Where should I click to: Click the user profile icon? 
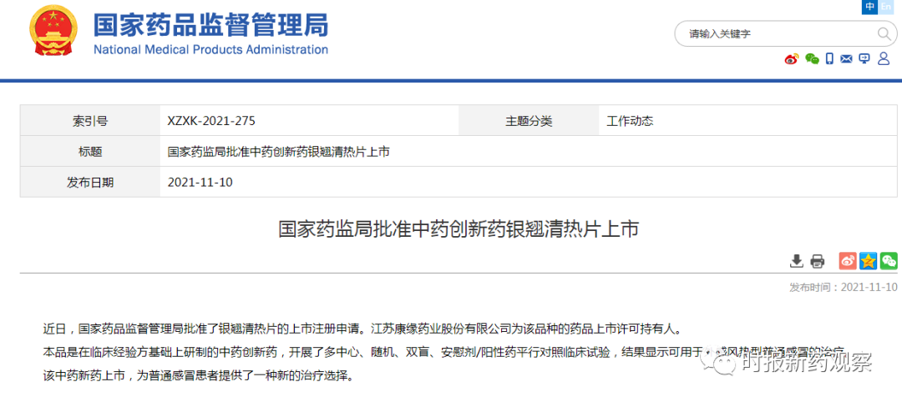tap(883, 58)
